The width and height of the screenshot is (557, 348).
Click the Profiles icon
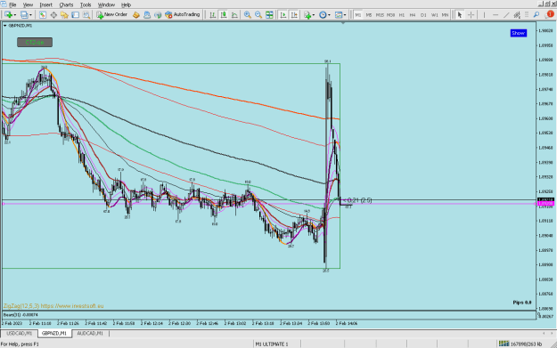coord(24,14)
